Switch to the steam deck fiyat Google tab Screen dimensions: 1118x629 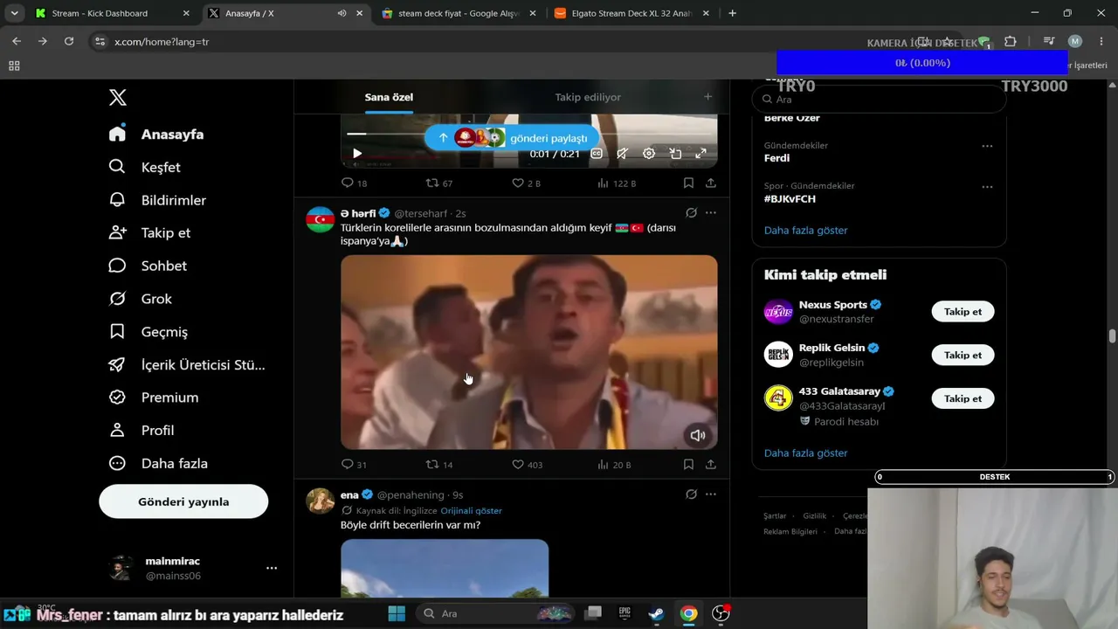pyautogui.click(x=459, y=13)
